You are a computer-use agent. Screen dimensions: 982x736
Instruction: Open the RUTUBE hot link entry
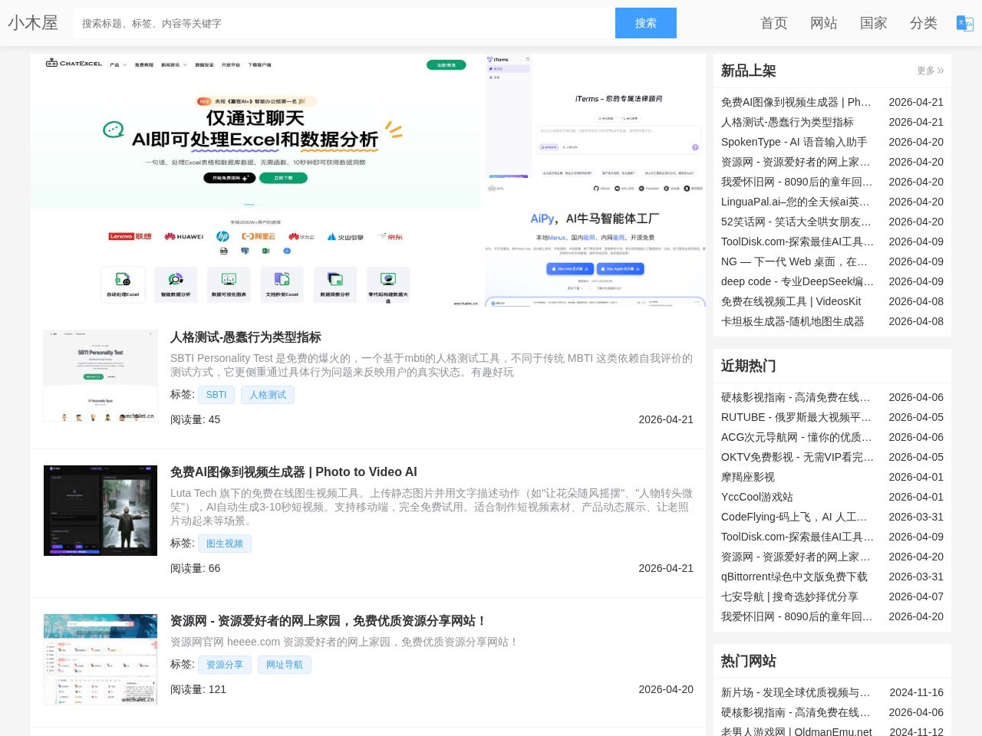coord(796,417)
